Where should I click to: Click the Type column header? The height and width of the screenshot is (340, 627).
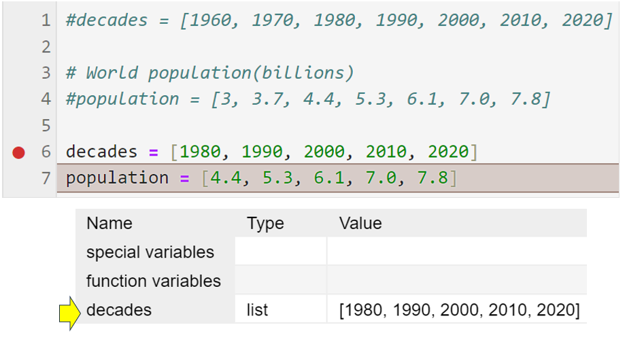pos(265,223)
